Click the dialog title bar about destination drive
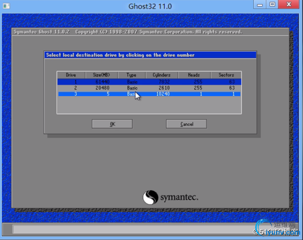Screen dimensions: 303x240 [x=150, y=55]
